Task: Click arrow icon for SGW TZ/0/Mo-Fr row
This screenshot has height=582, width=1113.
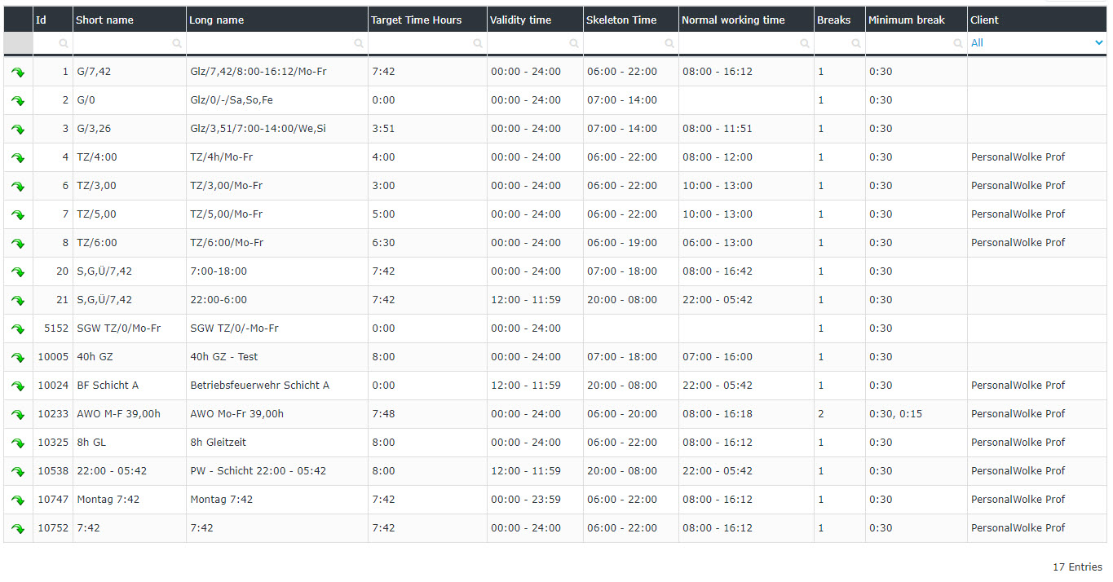Action: [18, 329]
